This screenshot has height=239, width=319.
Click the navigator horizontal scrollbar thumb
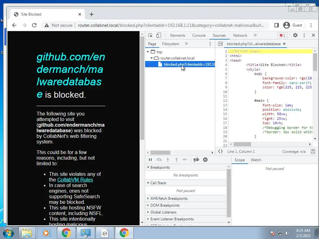pyautogui.click(x=160, y=152)
